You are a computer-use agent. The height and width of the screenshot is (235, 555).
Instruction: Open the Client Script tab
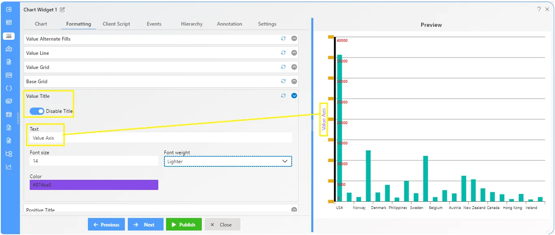point(116,24)
